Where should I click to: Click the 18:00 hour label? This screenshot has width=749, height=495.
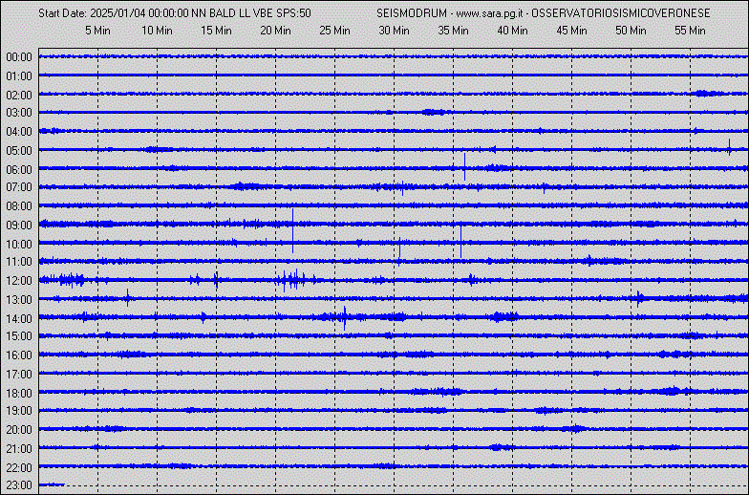click(x=19, y=394)
